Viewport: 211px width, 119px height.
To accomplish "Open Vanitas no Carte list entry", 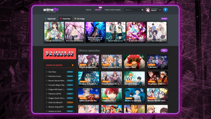I will click(x=55, y=111).
